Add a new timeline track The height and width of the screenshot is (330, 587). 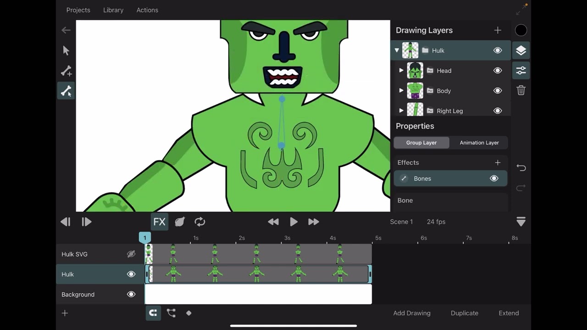65,313
